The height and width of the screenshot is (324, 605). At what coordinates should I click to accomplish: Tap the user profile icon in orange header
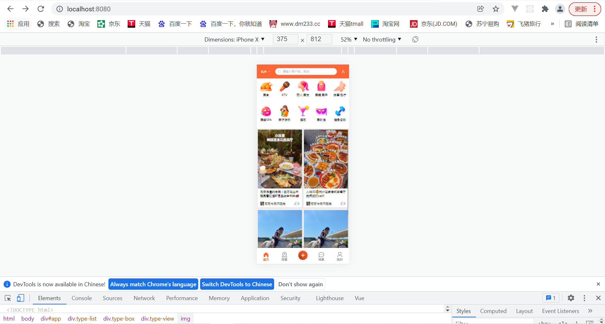343,72
